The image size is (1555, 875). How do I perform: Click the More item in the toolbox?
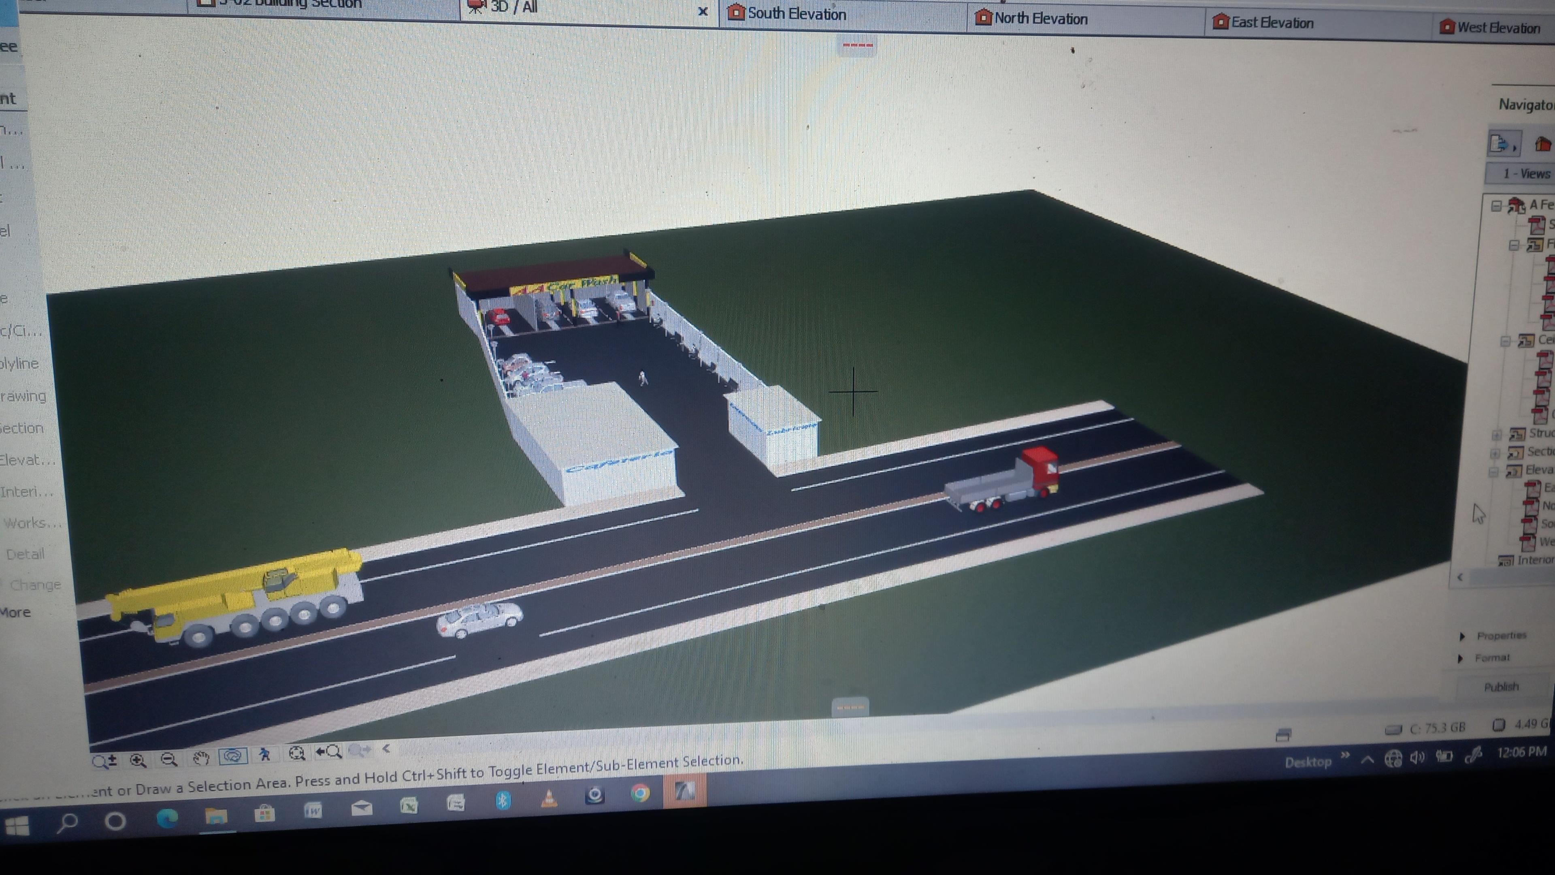(16, 612)
